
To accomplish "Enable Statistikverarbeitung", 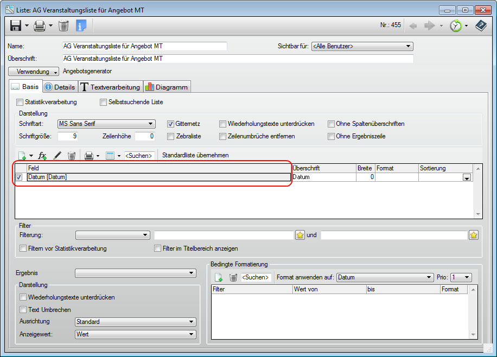I will point(20,102).
